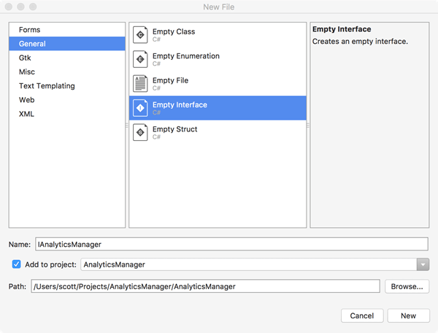Click the New button
438x333 pixels.
tap(408, 315)
